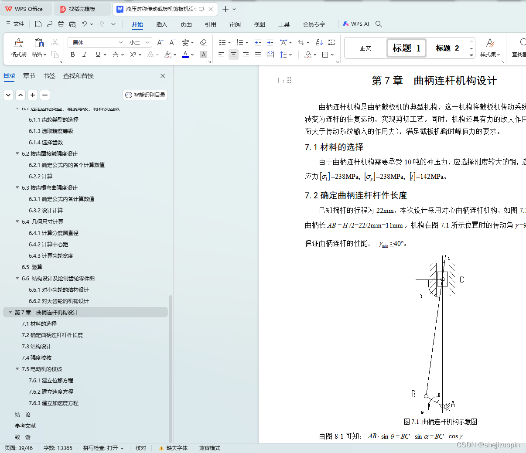Open the font name dropdown showing 黑体
The height and width of the screenshot is (453, 526).
[121, 42]
